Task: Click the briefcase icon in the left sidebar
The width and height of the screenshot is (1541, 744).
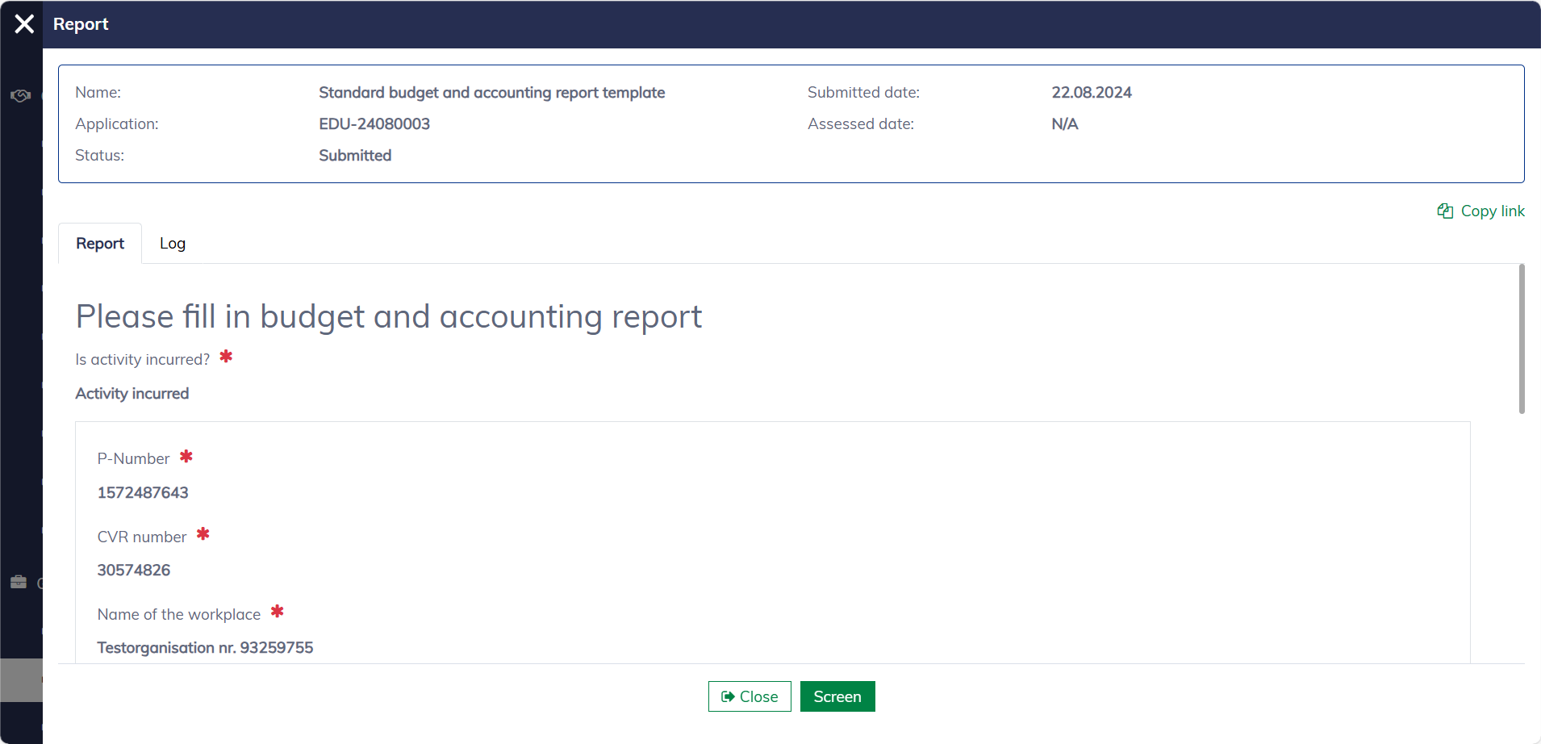Action: (x=19, y=582)
